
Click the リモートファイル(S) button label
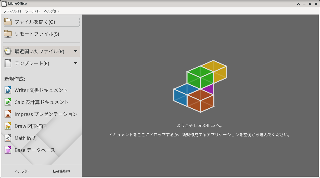tap(37, 34)
